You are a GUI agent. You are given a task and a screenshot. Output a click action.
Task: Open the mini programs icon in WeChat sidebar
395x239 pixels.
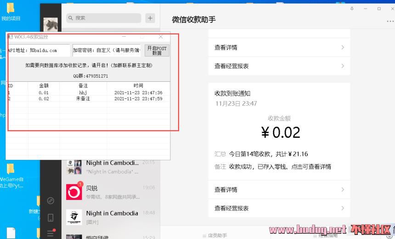click(x=51, y=201)
